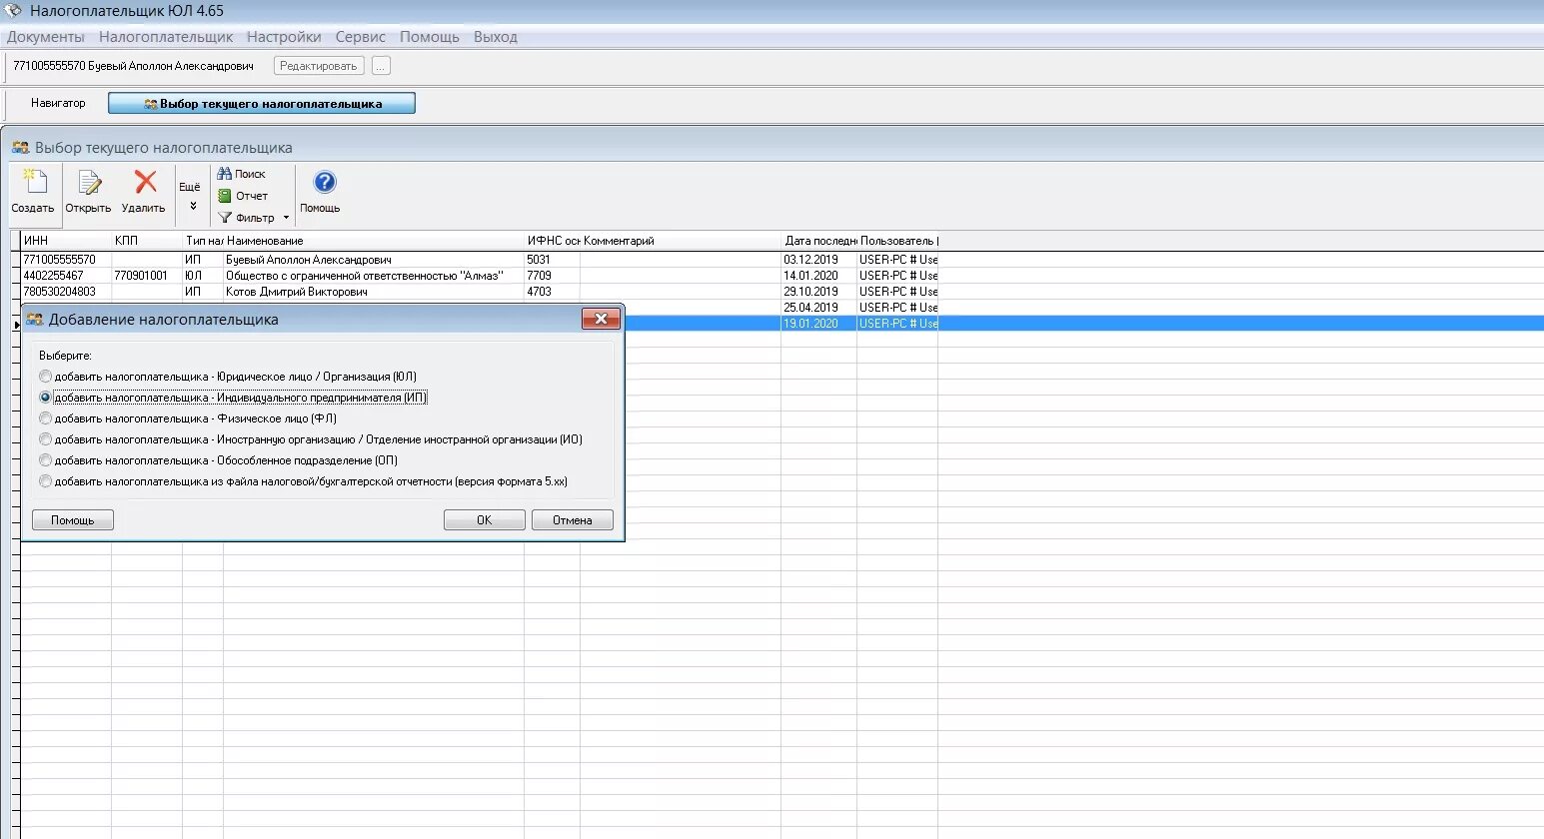Viewport: 1544px width, 839px height.
Task: Click the Помощь button in dialog
Action: click(x=73, y=520)
